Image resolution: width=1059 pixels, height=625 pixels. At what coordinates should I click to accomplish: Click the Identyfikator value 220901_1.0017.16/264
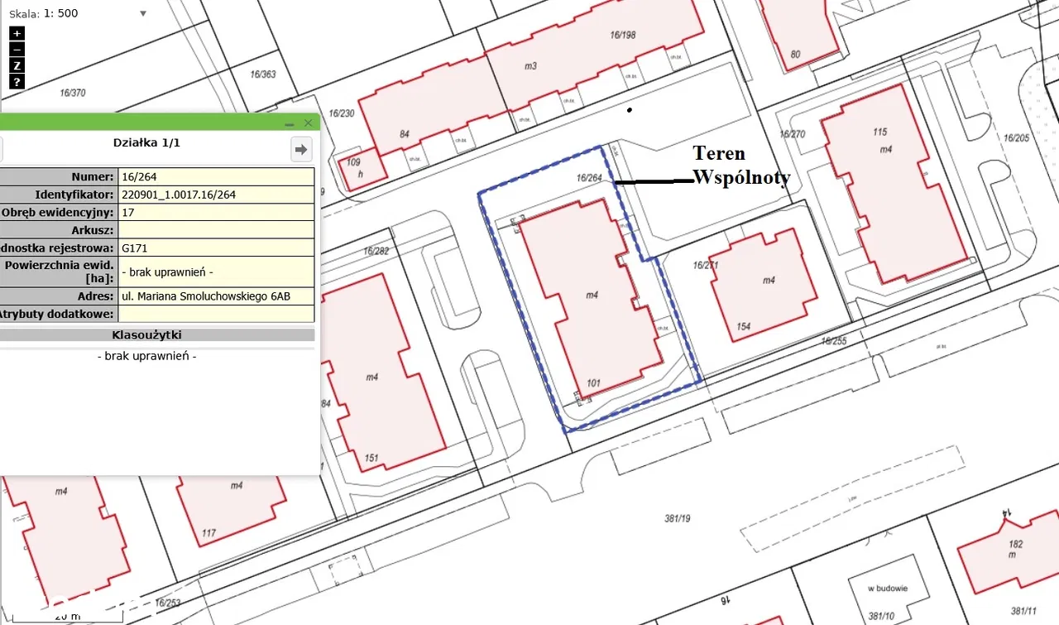179,195
